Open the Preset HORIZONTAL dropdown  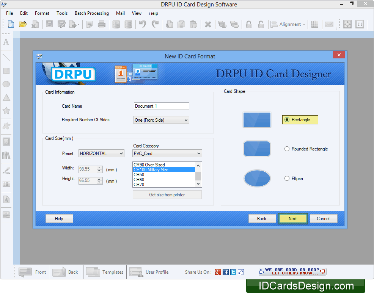pyautogui.click(x=101, y=153)
